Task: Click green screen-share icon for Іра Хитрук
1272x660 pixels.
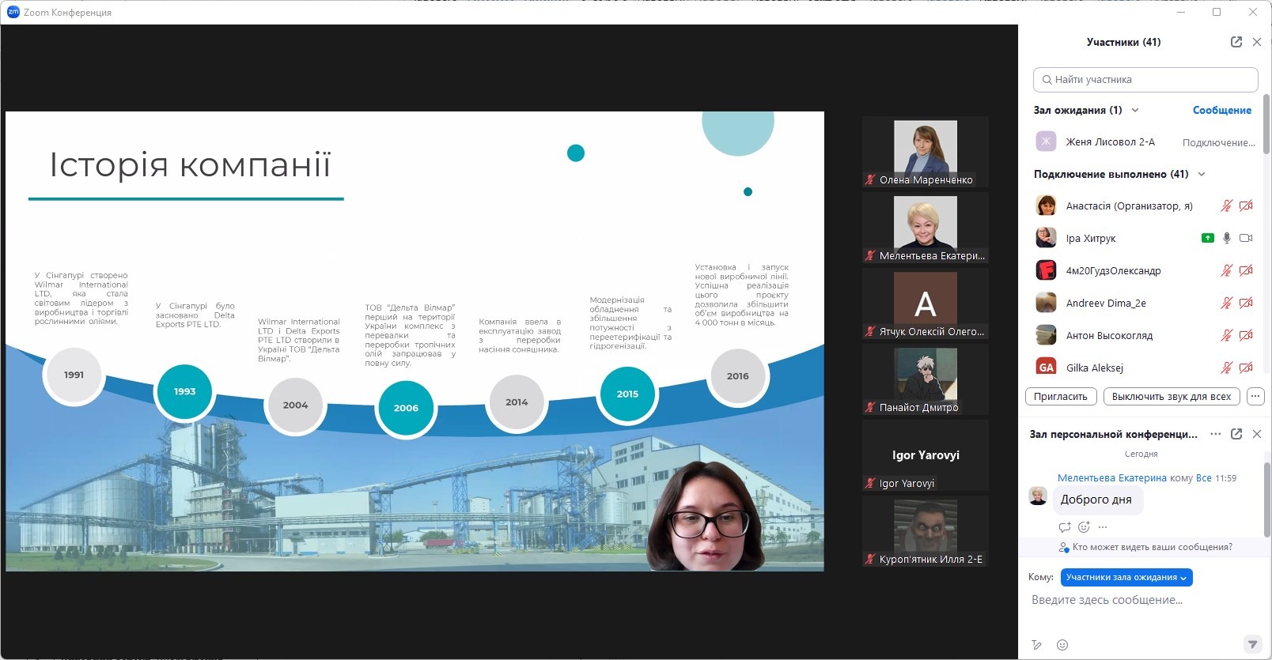Action: click(1207, 238)
